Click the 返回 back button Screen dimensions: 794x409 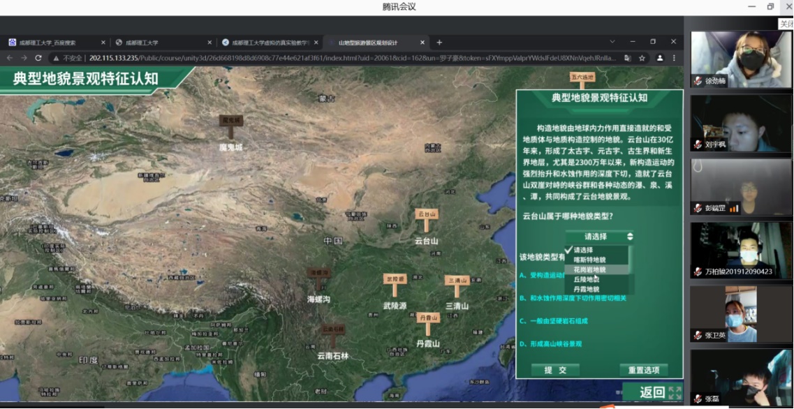[652, 392]
